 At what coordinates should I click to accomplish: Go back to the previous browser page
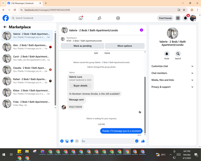click(x=4, y=10)
